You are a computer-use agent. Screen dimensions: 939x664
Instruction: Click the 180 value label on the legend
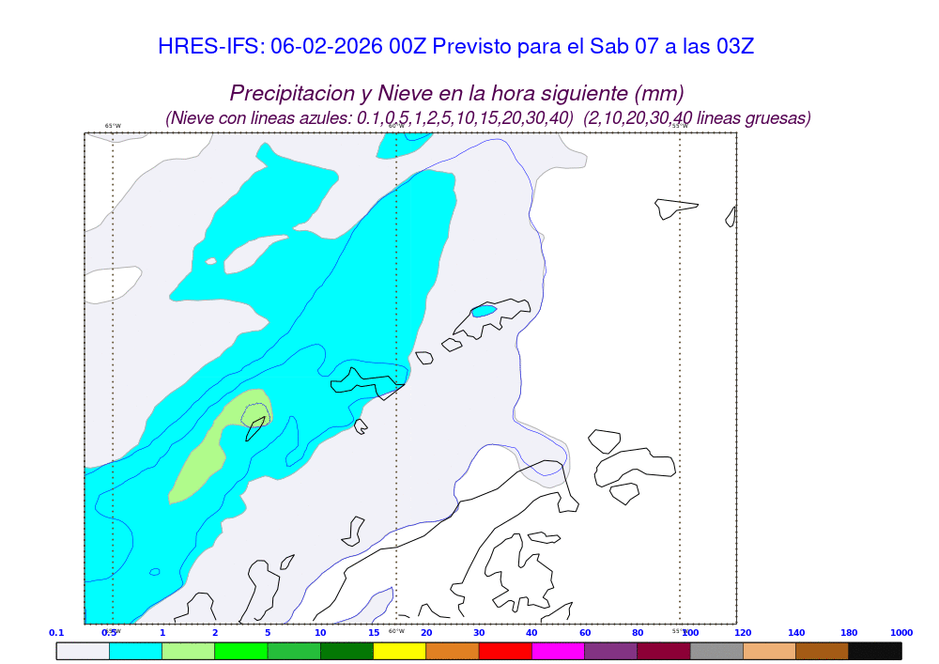click(x=849, y=633)
